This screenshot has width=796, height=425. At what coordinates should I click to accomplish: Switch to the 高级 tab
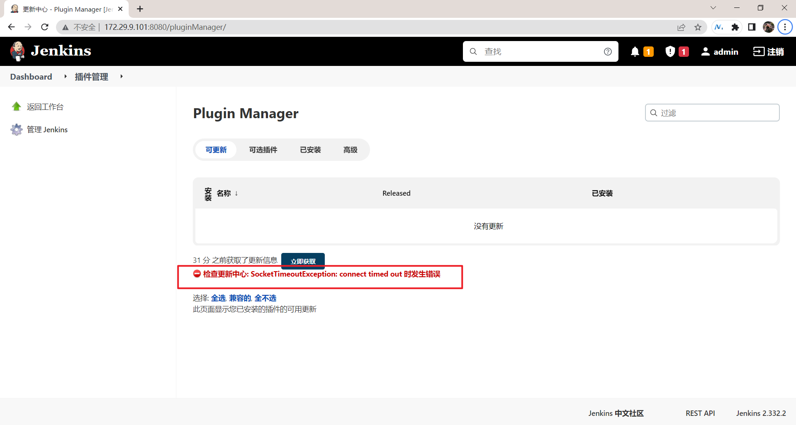point(351,150)
